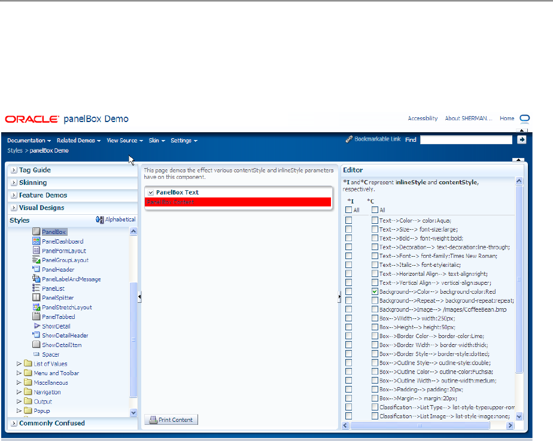Click the ShowDetailHeader tree icon

pos(36,335)
